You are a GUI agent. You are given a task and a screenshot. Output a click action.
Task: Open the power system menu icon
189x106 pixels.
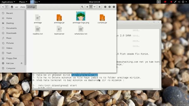(183, 2)
